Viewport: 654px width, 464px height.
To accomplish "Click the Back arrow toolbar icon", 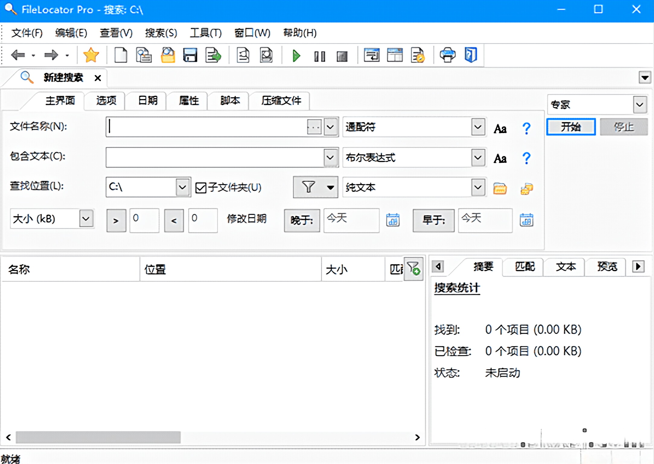I will tap(18, 55).
